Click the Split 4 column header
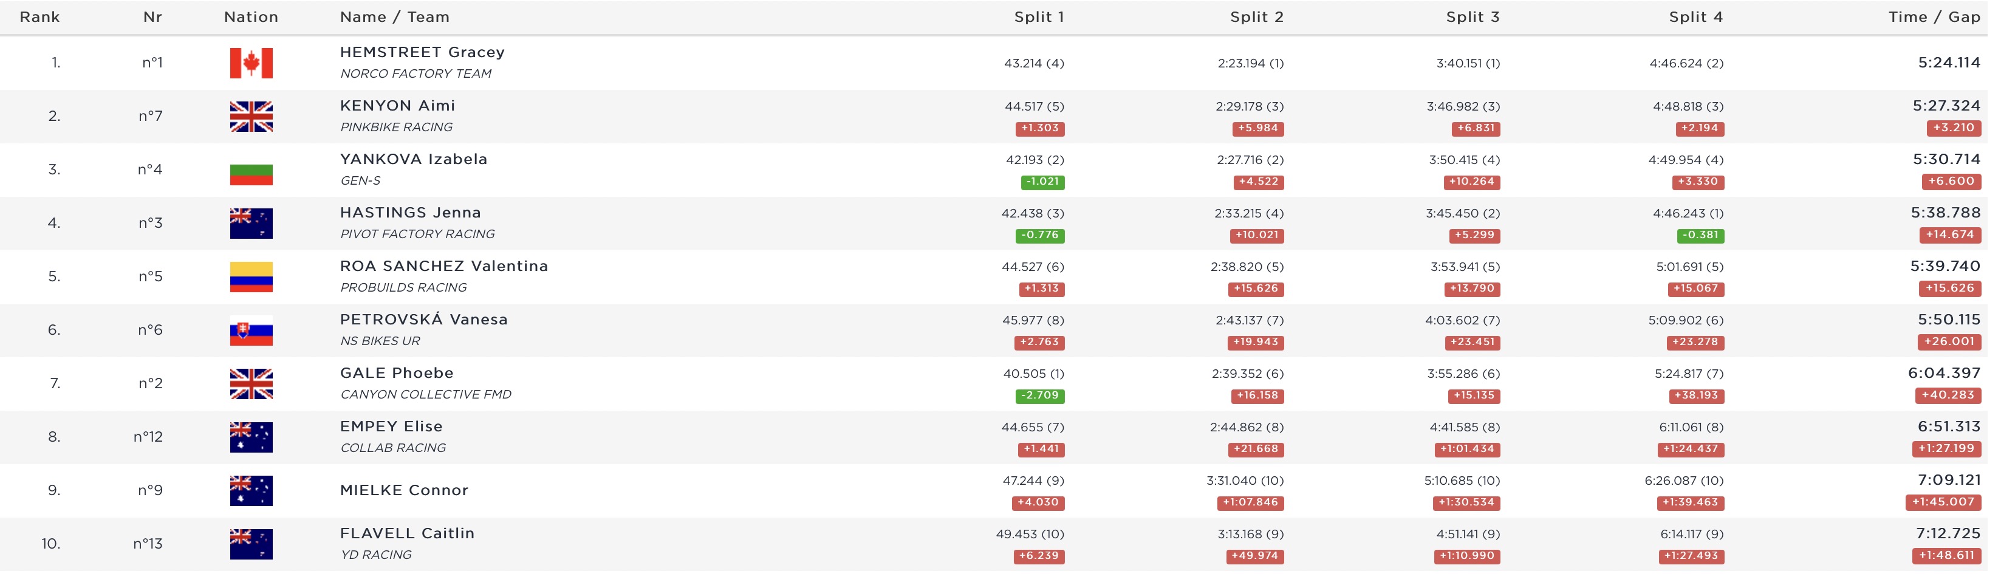Screen dimensions: 2001x582 pos(1695,17)
